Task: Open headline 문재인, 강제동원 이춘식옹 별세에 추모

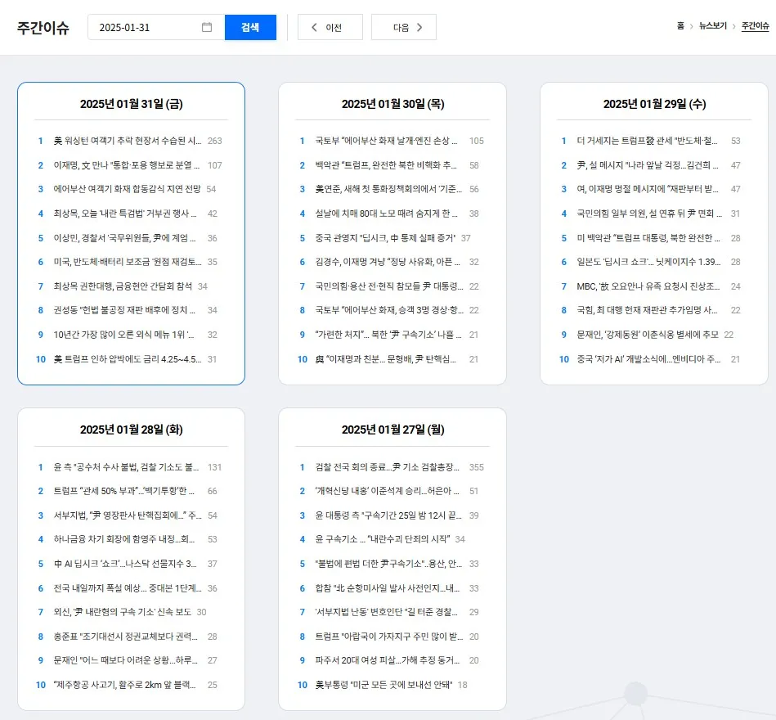Action: coord(648,335)
